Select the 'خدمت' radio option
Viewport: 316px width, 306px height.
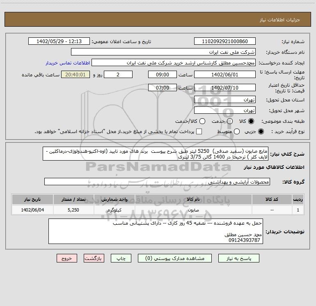(x=230, y=121)
